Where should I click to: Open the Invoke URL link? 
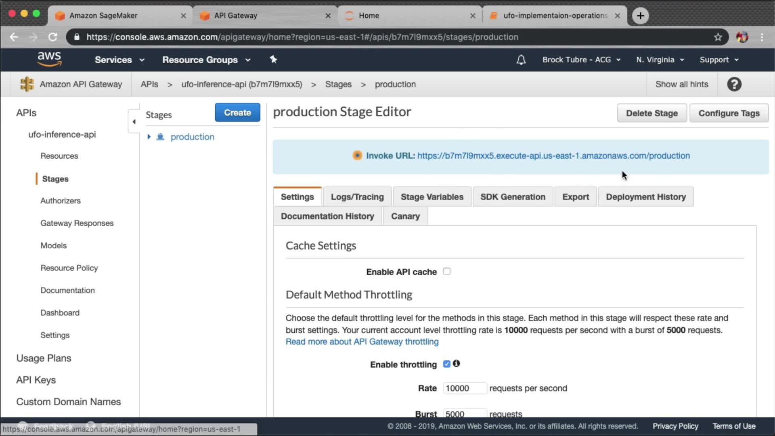(x=553, y=155)
